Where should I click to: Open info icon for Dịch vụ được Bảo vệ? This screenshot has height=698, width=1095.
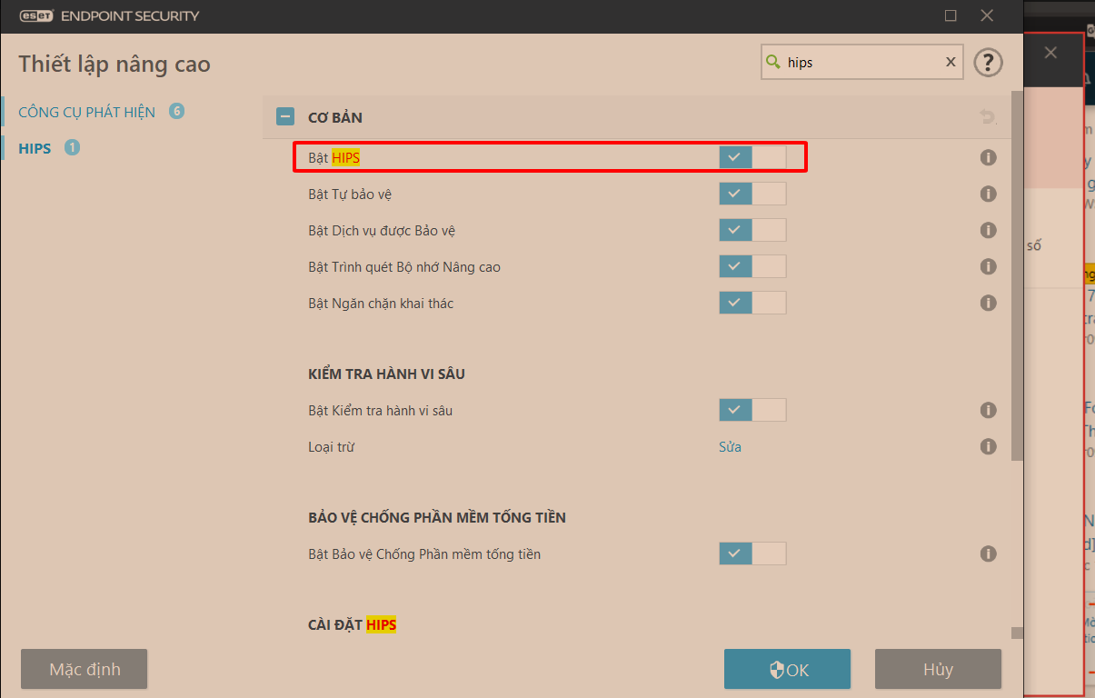point(989,230)
